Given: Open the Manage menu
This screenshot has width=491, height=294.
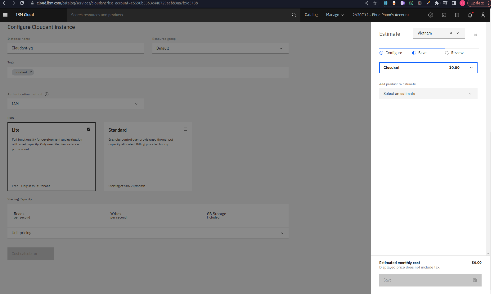Looking at the screenshot, I should (x=335, y=15).
